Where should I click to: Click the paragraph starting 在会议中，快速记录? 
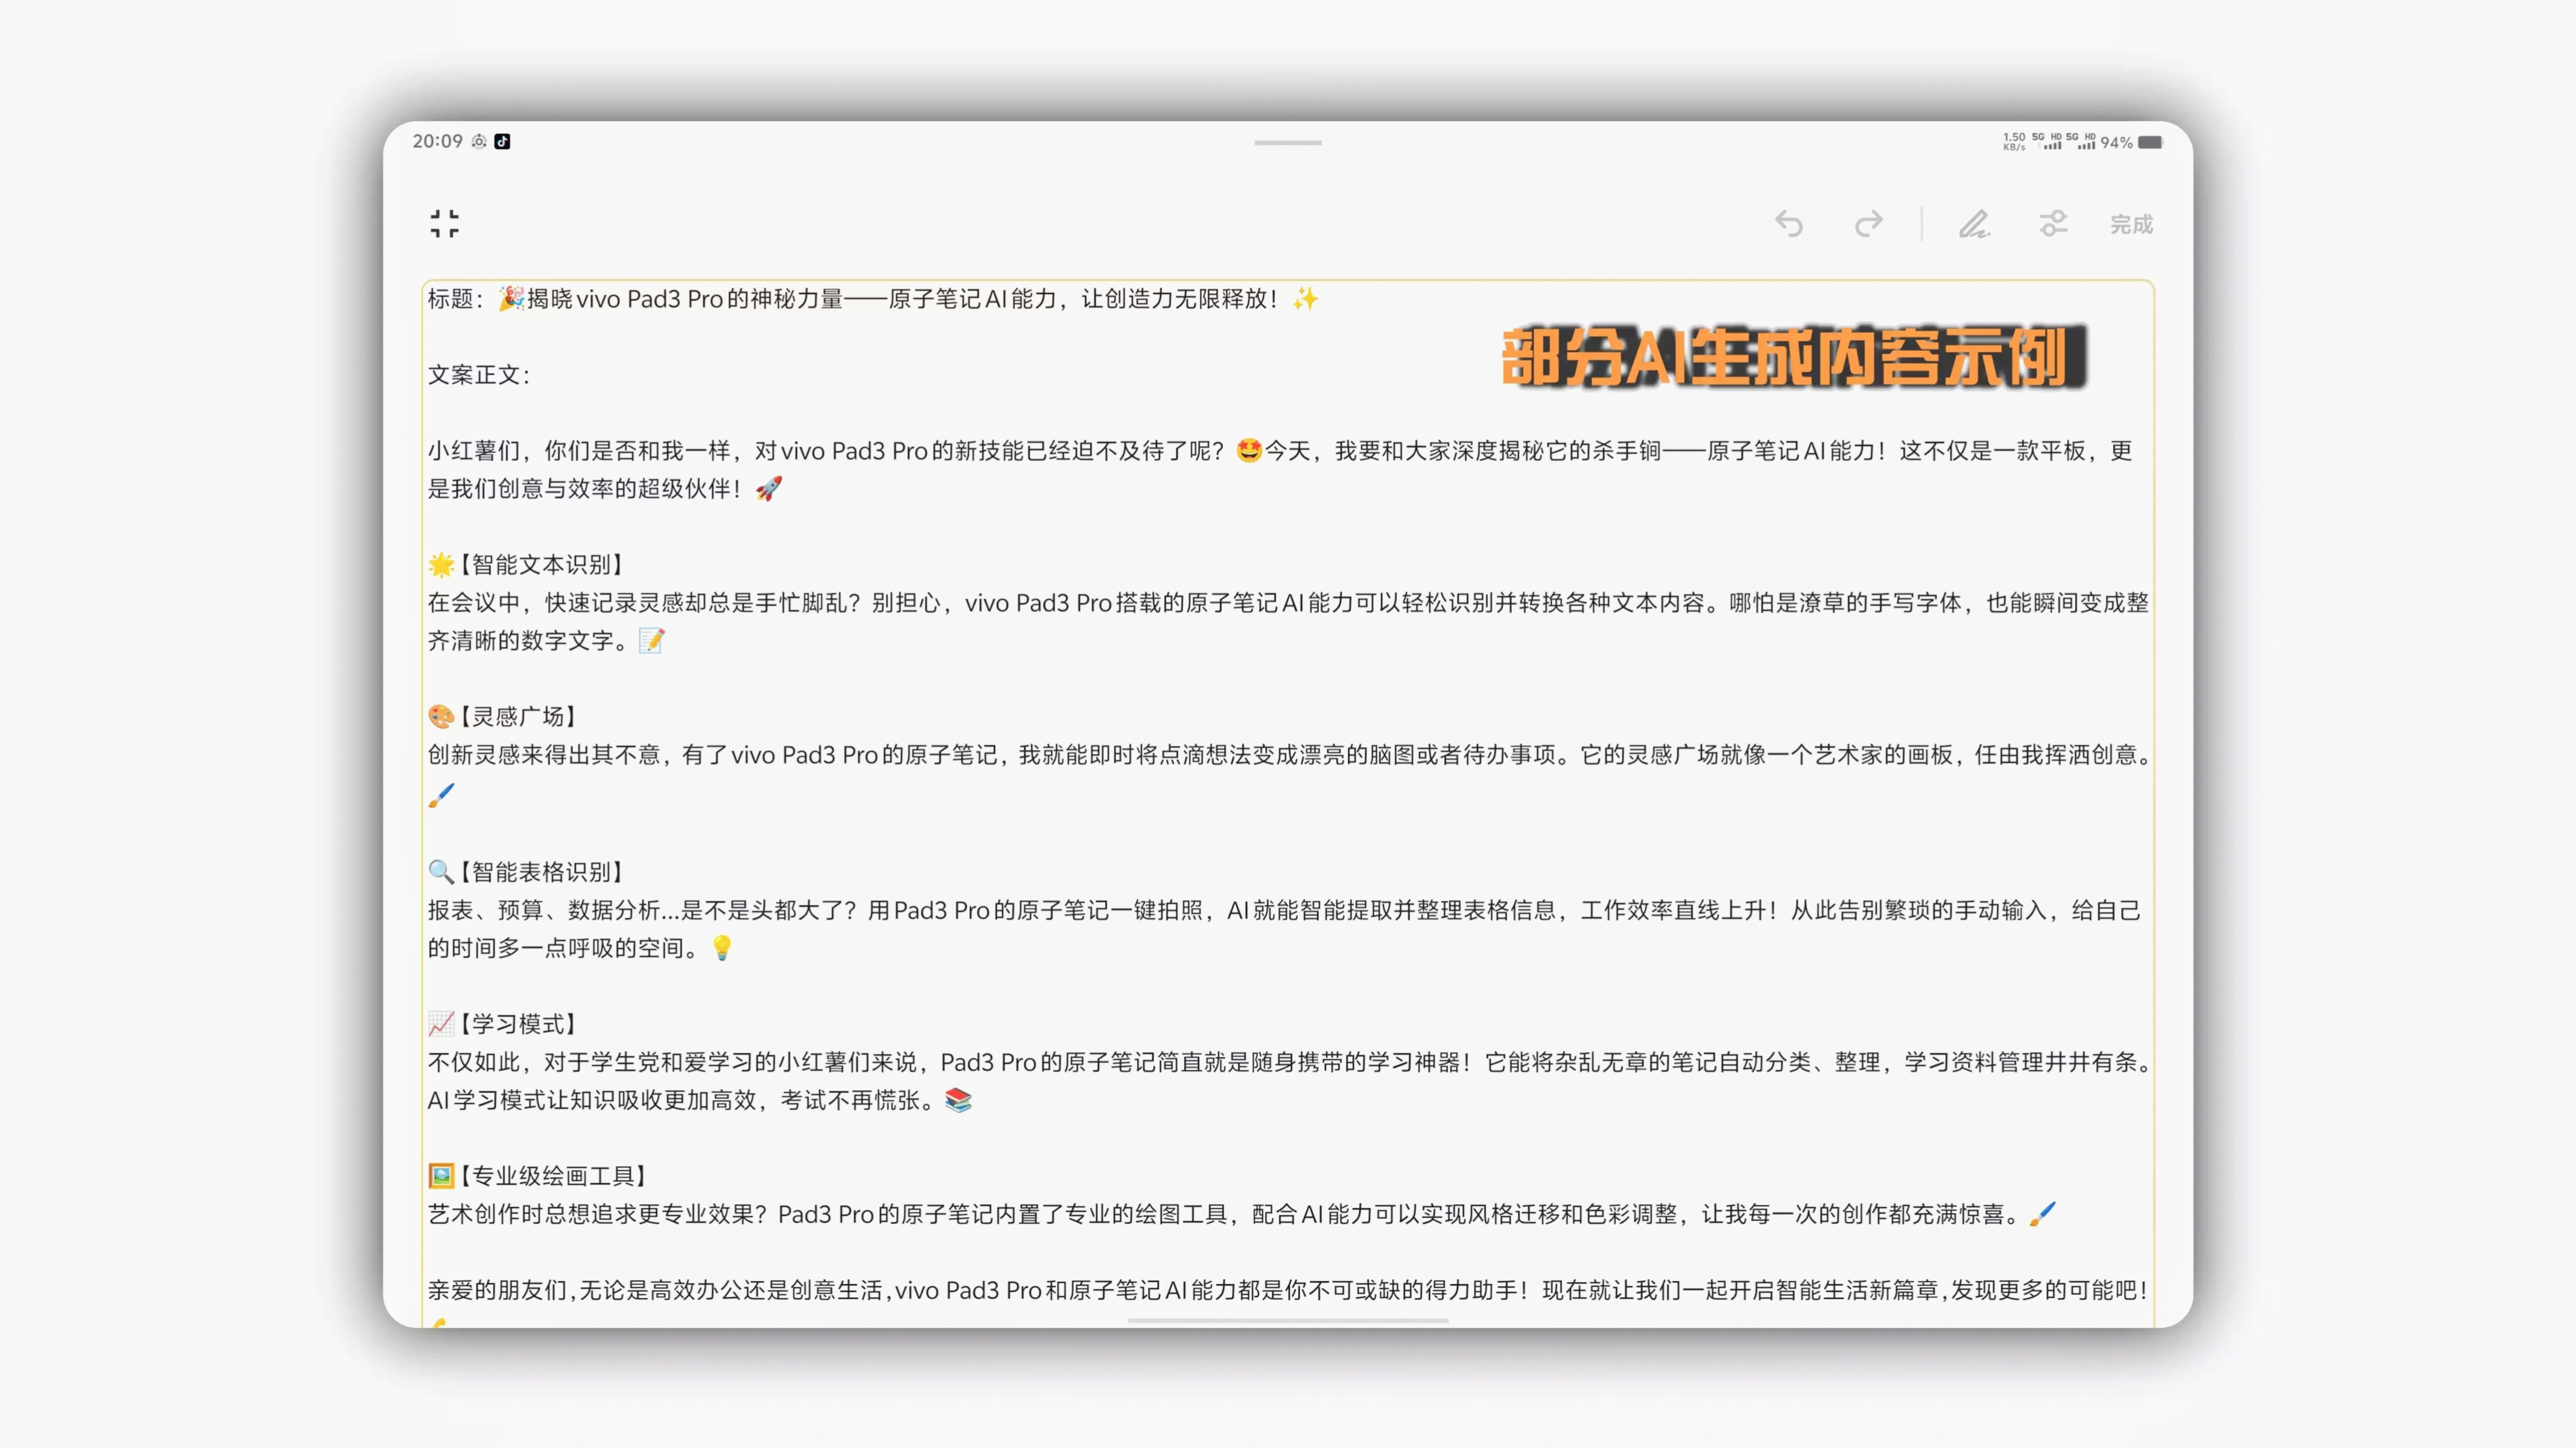[x=1288, y=621]
